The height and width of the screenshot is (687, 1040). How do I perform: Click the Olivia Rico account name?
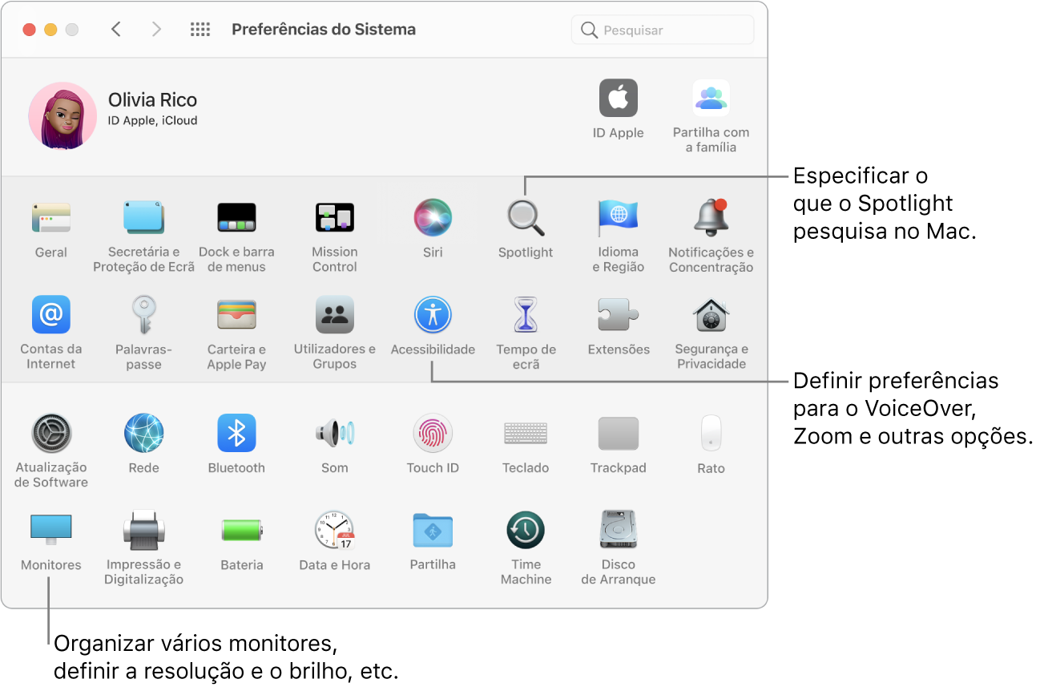coord(152,100)
